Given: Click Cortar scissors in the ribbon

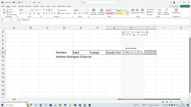Looking at the screenshot, I should pos(9,9).
